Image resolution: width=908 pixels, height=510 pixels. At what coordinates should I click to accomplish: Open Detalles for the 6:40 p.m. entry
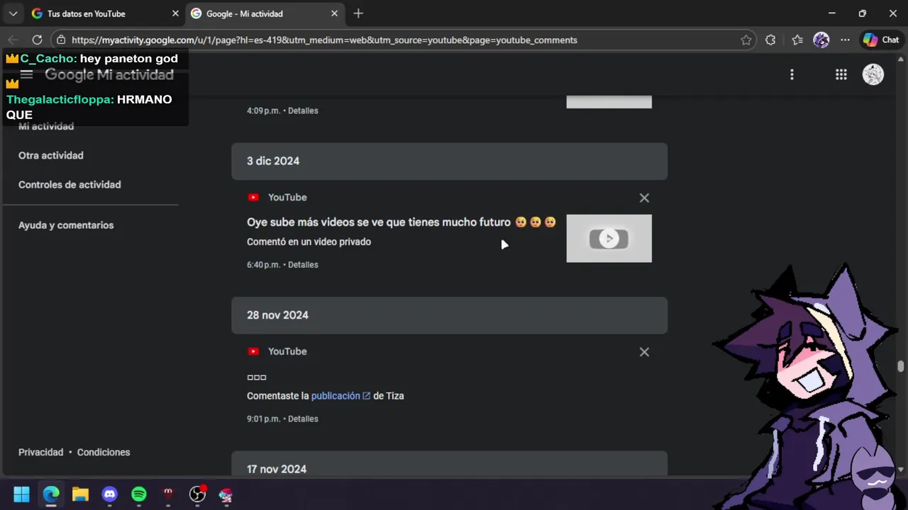303,265
